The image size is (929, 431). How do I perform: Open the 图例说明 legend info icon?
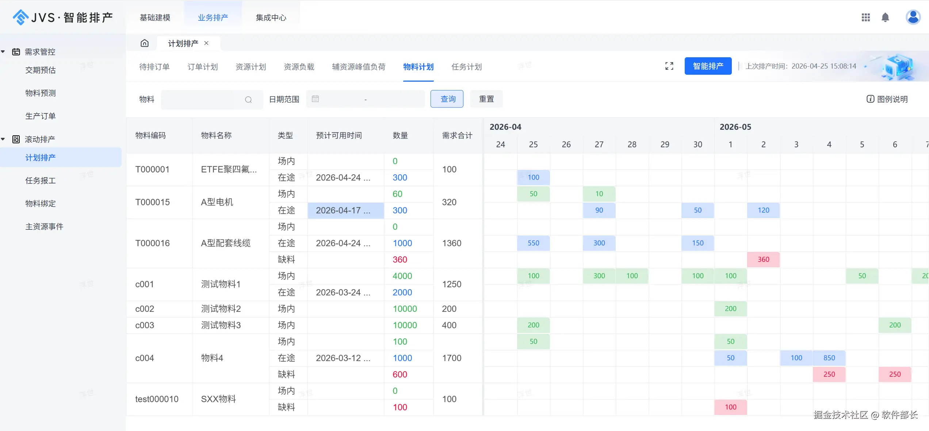click(x=871, y=99)
